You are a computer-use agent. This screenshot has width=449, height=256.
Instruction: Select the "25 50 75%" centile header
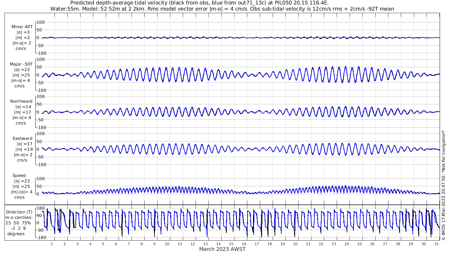(x=19, y=223)
